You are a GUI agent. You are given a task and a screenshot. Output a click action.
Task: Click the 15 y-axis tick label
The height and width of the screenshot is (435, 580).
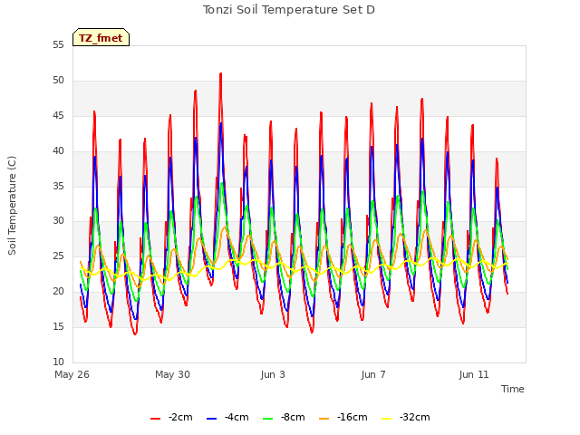click(58, 326)
